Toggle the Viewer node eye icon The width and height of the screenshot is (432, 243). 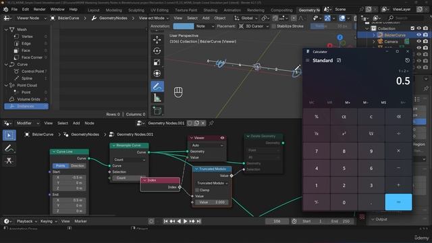point(222,138)
